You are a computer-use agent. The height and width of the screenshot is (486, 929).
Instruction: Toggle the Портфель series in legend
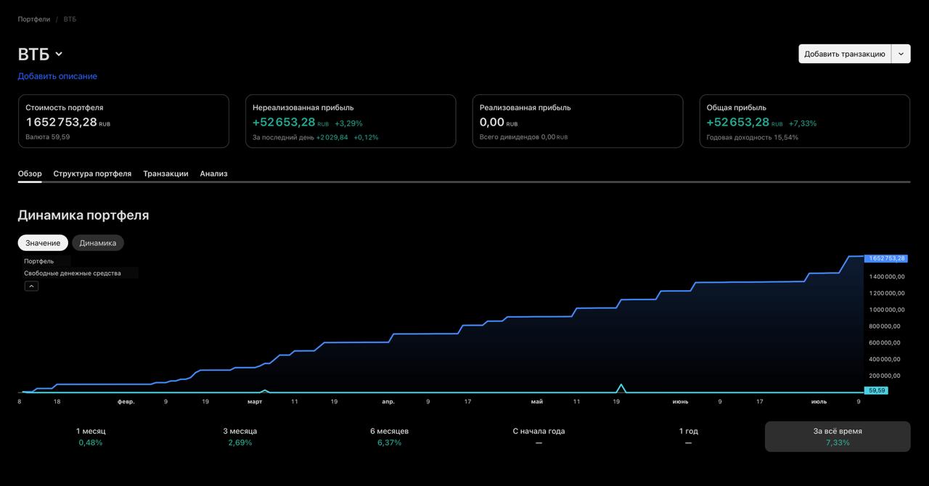pyautogui.click(x=39, y=261)
